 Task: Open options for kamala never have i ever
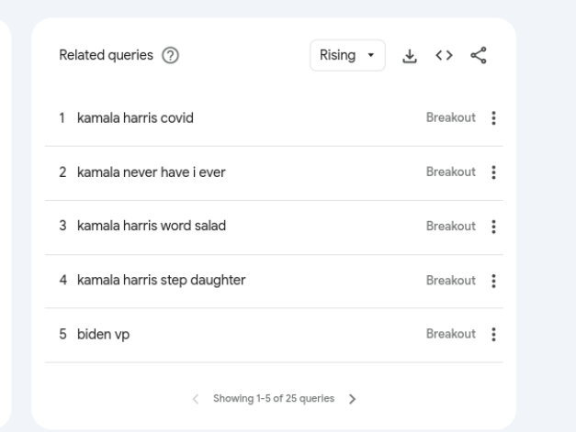(493, 172)
